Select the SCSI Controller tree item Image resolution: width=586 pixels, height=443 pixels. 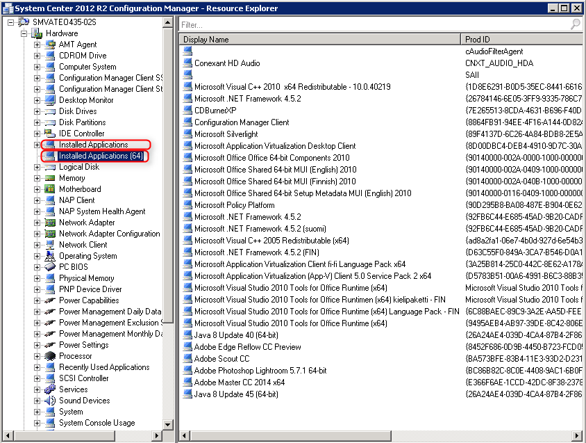pos(84,378)
